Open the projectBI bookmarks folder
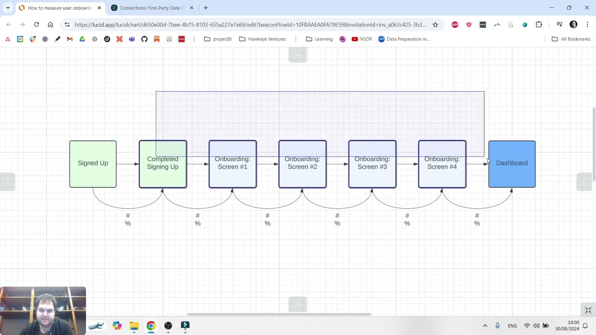The width and height of the screenshot is (596, 335). click(218, 39)
